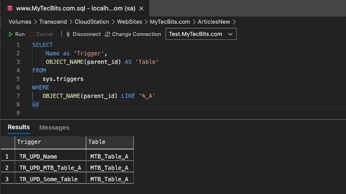Click the green Run play icon
The width and height of the screenshot is (346, 194).
(11, 34)
